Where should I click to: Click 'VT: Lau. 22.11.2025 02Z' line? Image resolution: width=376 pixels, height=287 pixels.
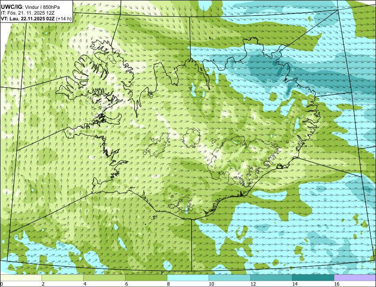[x=27, y=19]
